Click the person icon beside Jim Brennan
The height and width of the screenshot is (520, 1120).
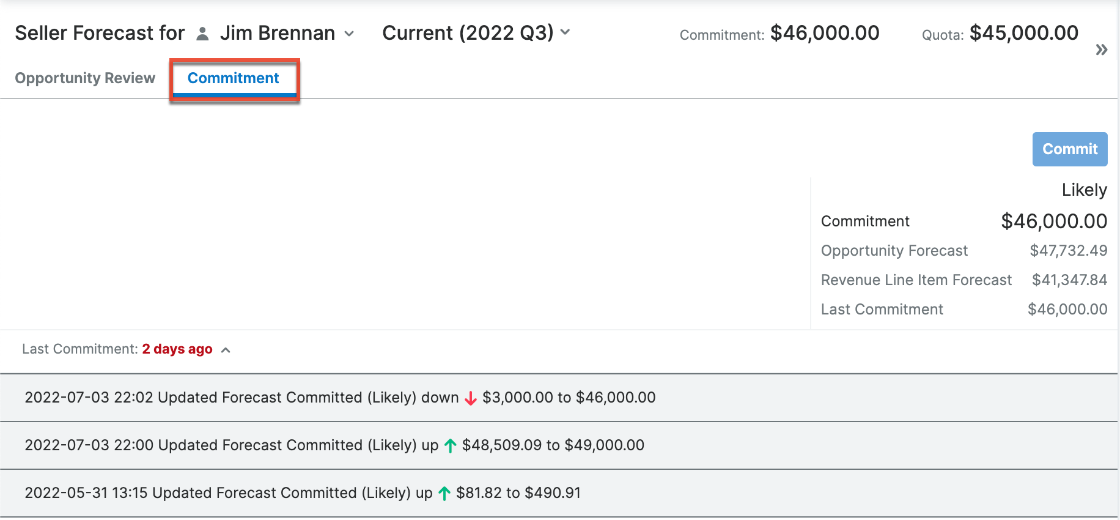click(202, 33)
